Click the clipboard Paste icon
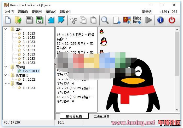This screenshot has height=128, width=183. 93,20
